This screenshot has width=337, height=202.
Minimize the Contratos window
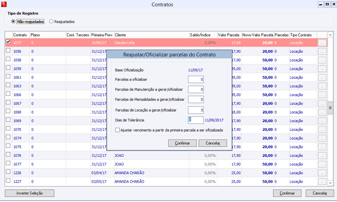[x=321, y=4]
